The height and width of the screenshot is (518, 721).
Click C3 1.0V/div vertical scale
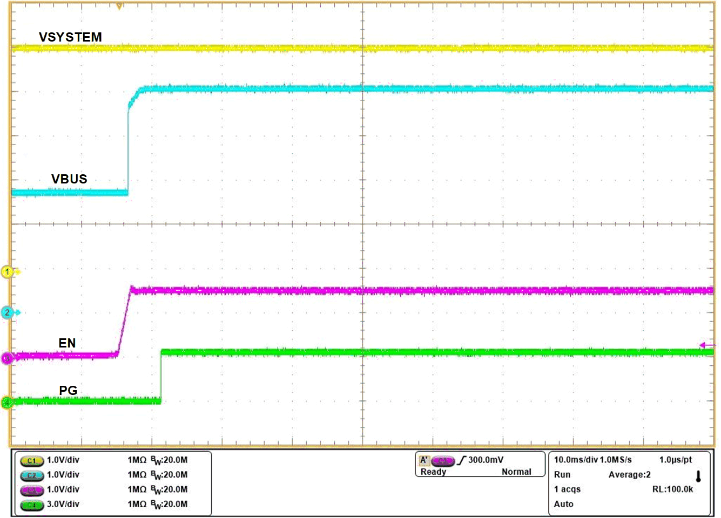[63, 489]
